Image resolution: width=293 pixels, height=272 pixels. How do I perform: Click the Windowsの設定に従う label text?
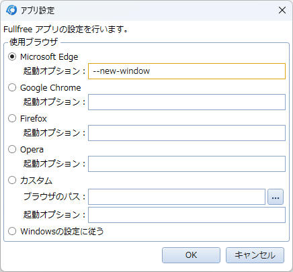pos(62,231)
